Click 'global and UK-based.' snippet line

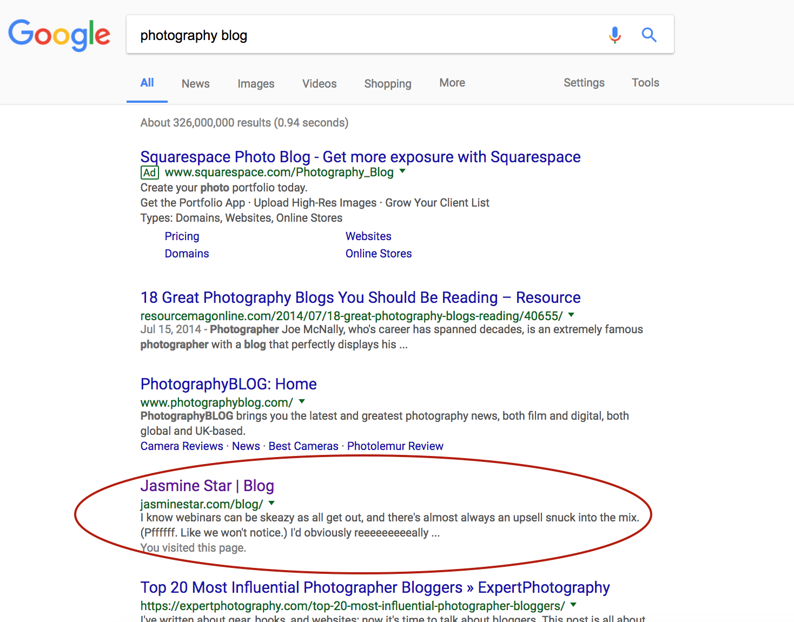(193, 431)
